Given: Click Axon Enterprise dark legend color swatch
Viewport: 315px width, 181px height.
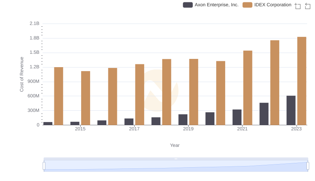Looking at the screenshot, I should 188,5.
